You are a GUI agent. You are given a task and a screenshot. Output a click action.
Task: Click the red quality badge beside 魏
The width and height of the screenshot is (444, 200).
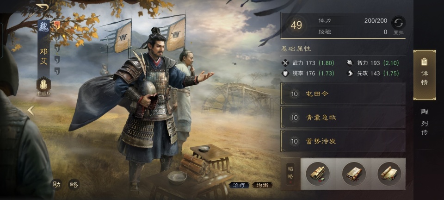pyautogui.click(x=57, y=26)
